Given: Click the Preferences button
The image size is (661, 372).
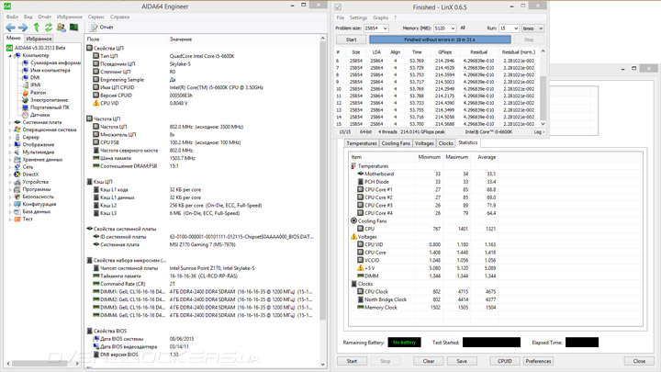Looking at the screenshot, I should click(x=538, y=361).
